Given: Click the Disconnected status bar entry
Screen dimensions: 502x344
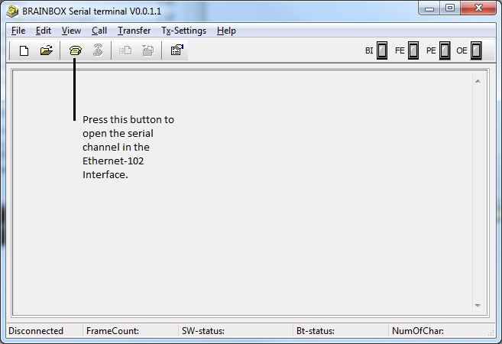Looking at the screenshot, I should point(36,331).
